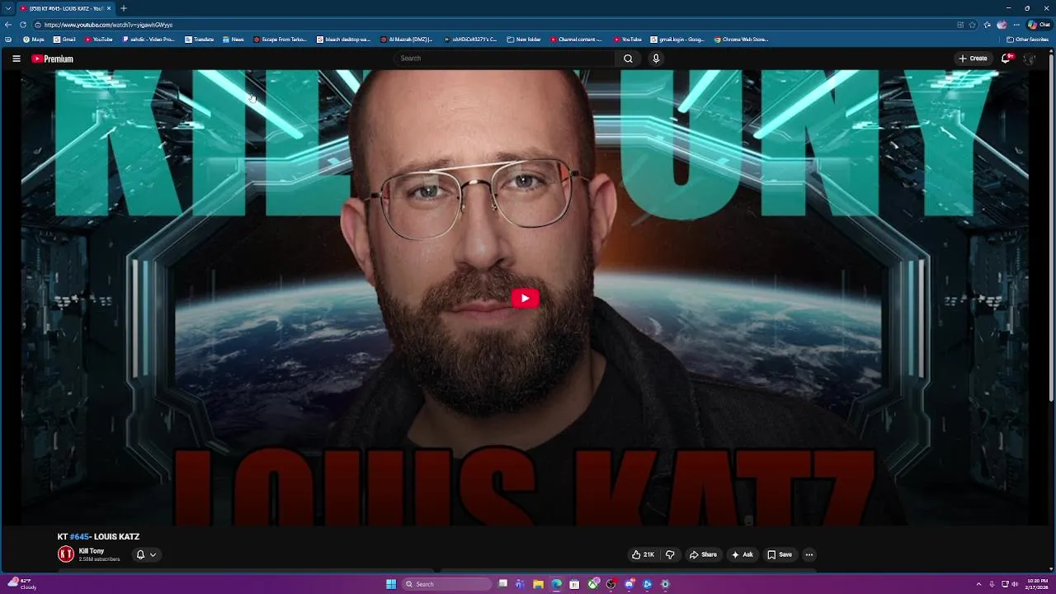Open the New folder bookmark folder
1056x594 pixels.
(524, 40)
